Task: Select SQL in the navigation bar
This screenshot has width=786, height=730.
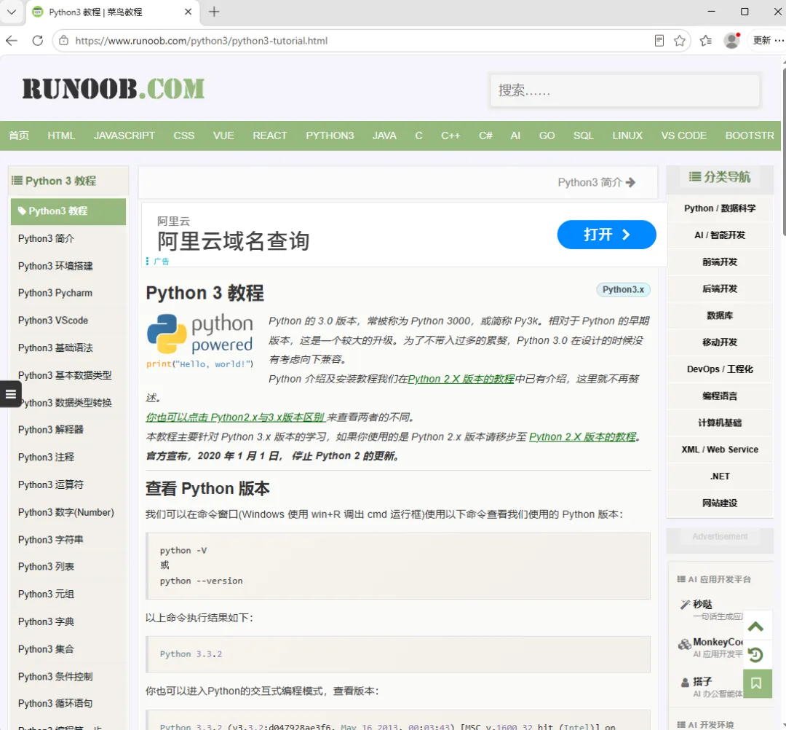Action: click(584, 136)
